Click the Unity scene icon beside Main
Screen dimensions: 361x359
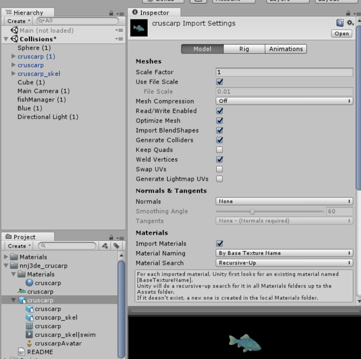click(14, 30)
